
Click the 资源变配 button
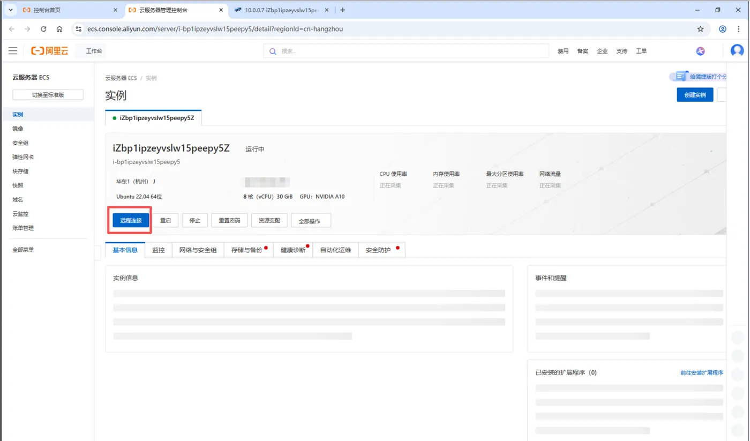[x=269, y=220]
